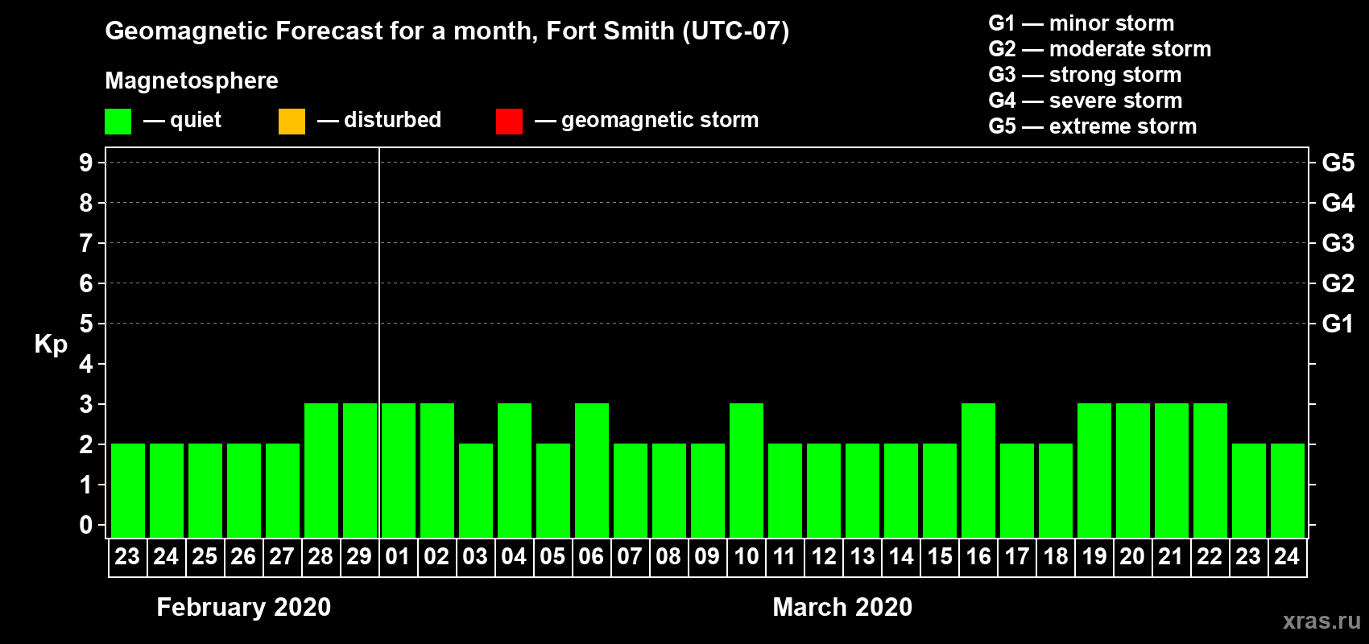Click the Kp axis value 9
The image size is (1369, 644).
coord(86,163)
